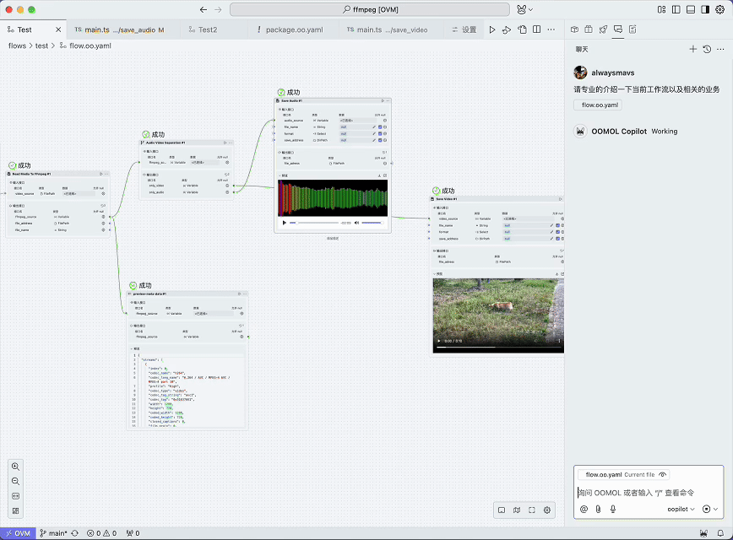Open the package.oo.yaml tab
The width and height of the screenshot is (733, 540).
pyautogui.click(x=294, y=30)
